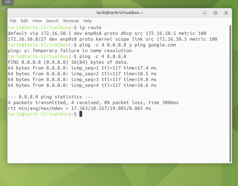Click the cursor at the last prompt
The width and height of the screenshot is (238, 186).
tap(81, 114)
